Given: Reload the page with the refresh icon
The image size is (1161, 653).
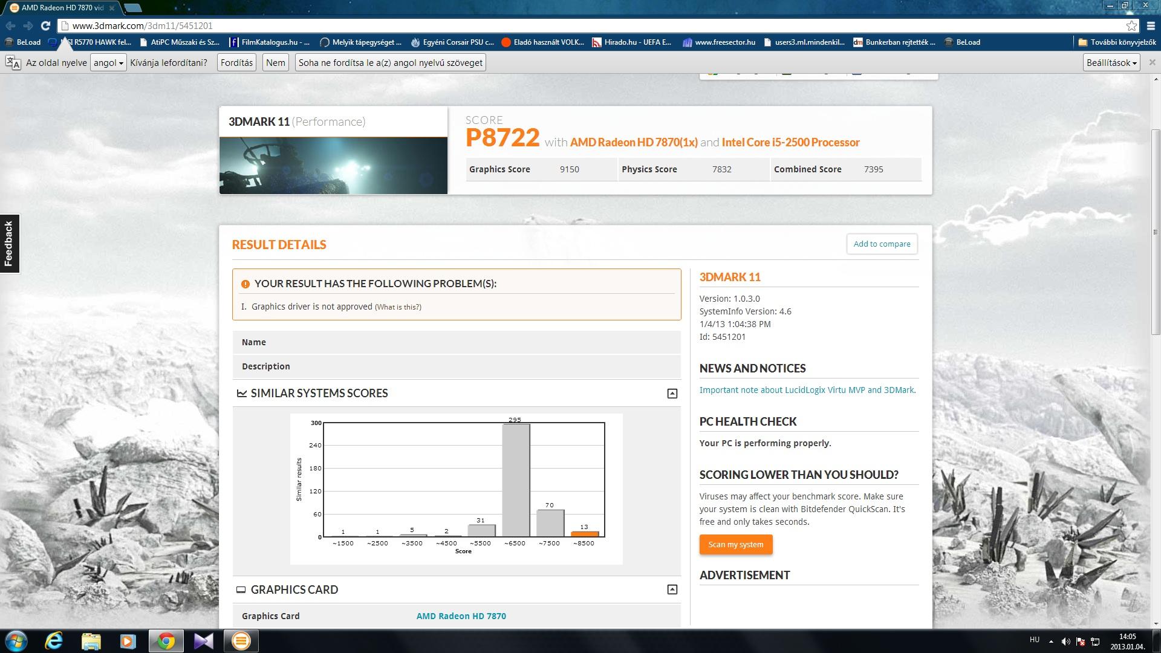Looking at the screenshot, I should pos(45,25).
